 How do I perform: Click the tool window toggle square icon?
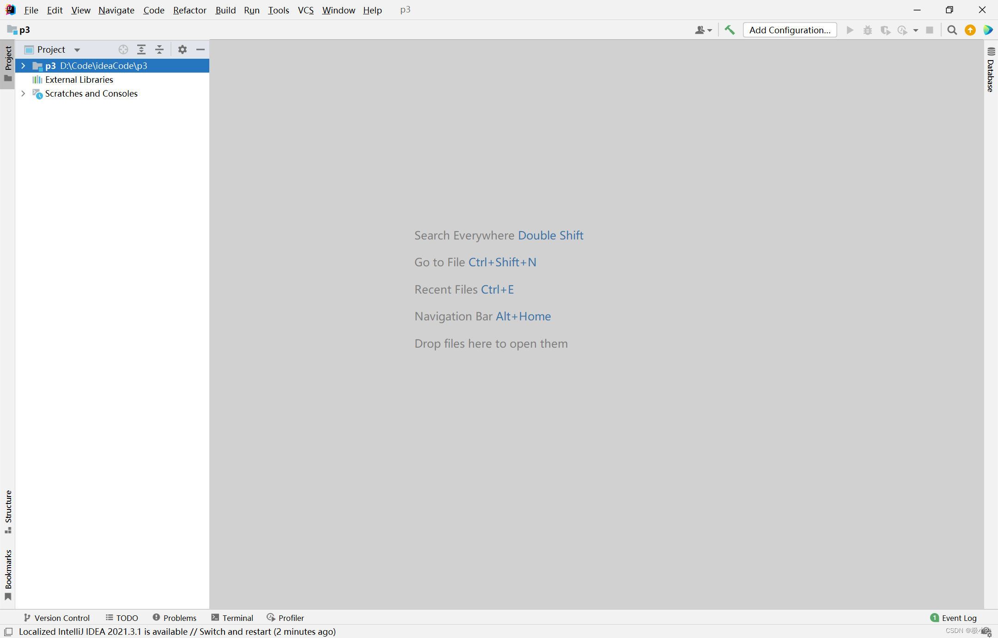click(8, 632)
